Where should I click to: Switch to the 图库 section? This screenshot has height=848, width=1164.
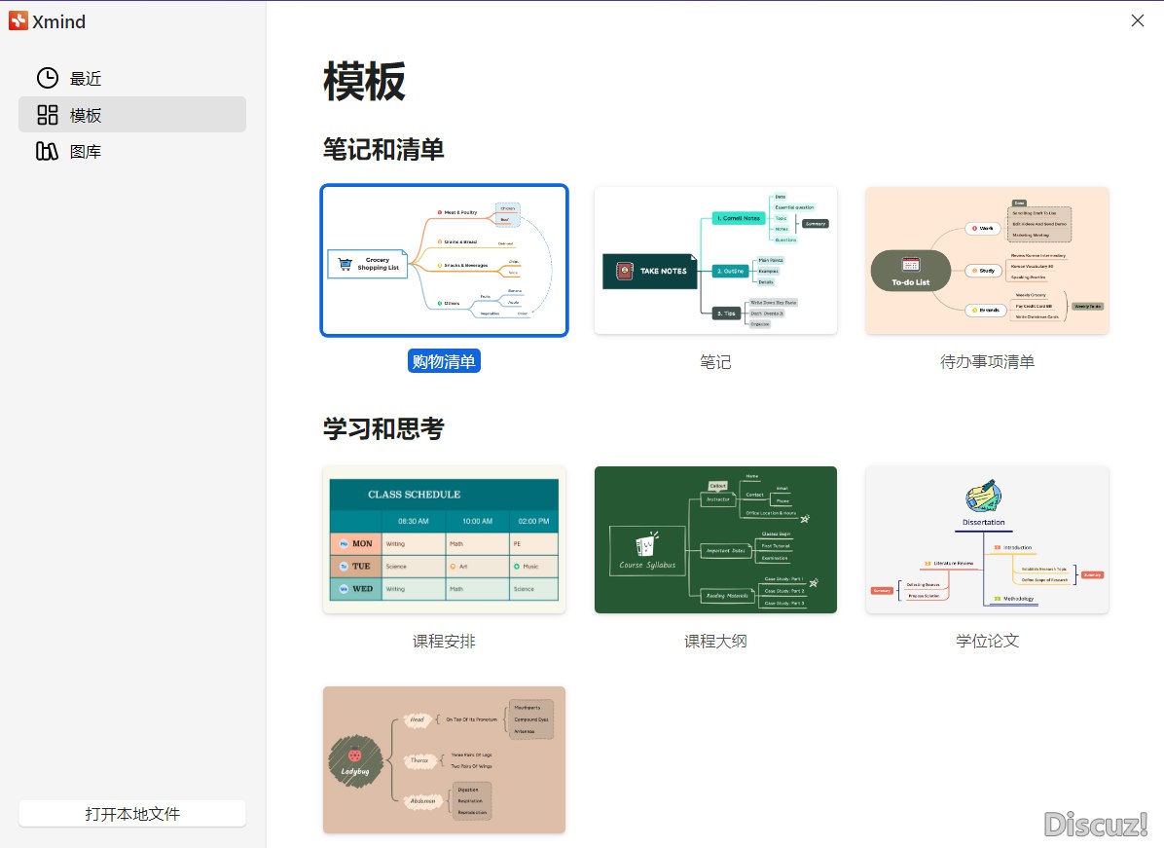click(83, 151)
